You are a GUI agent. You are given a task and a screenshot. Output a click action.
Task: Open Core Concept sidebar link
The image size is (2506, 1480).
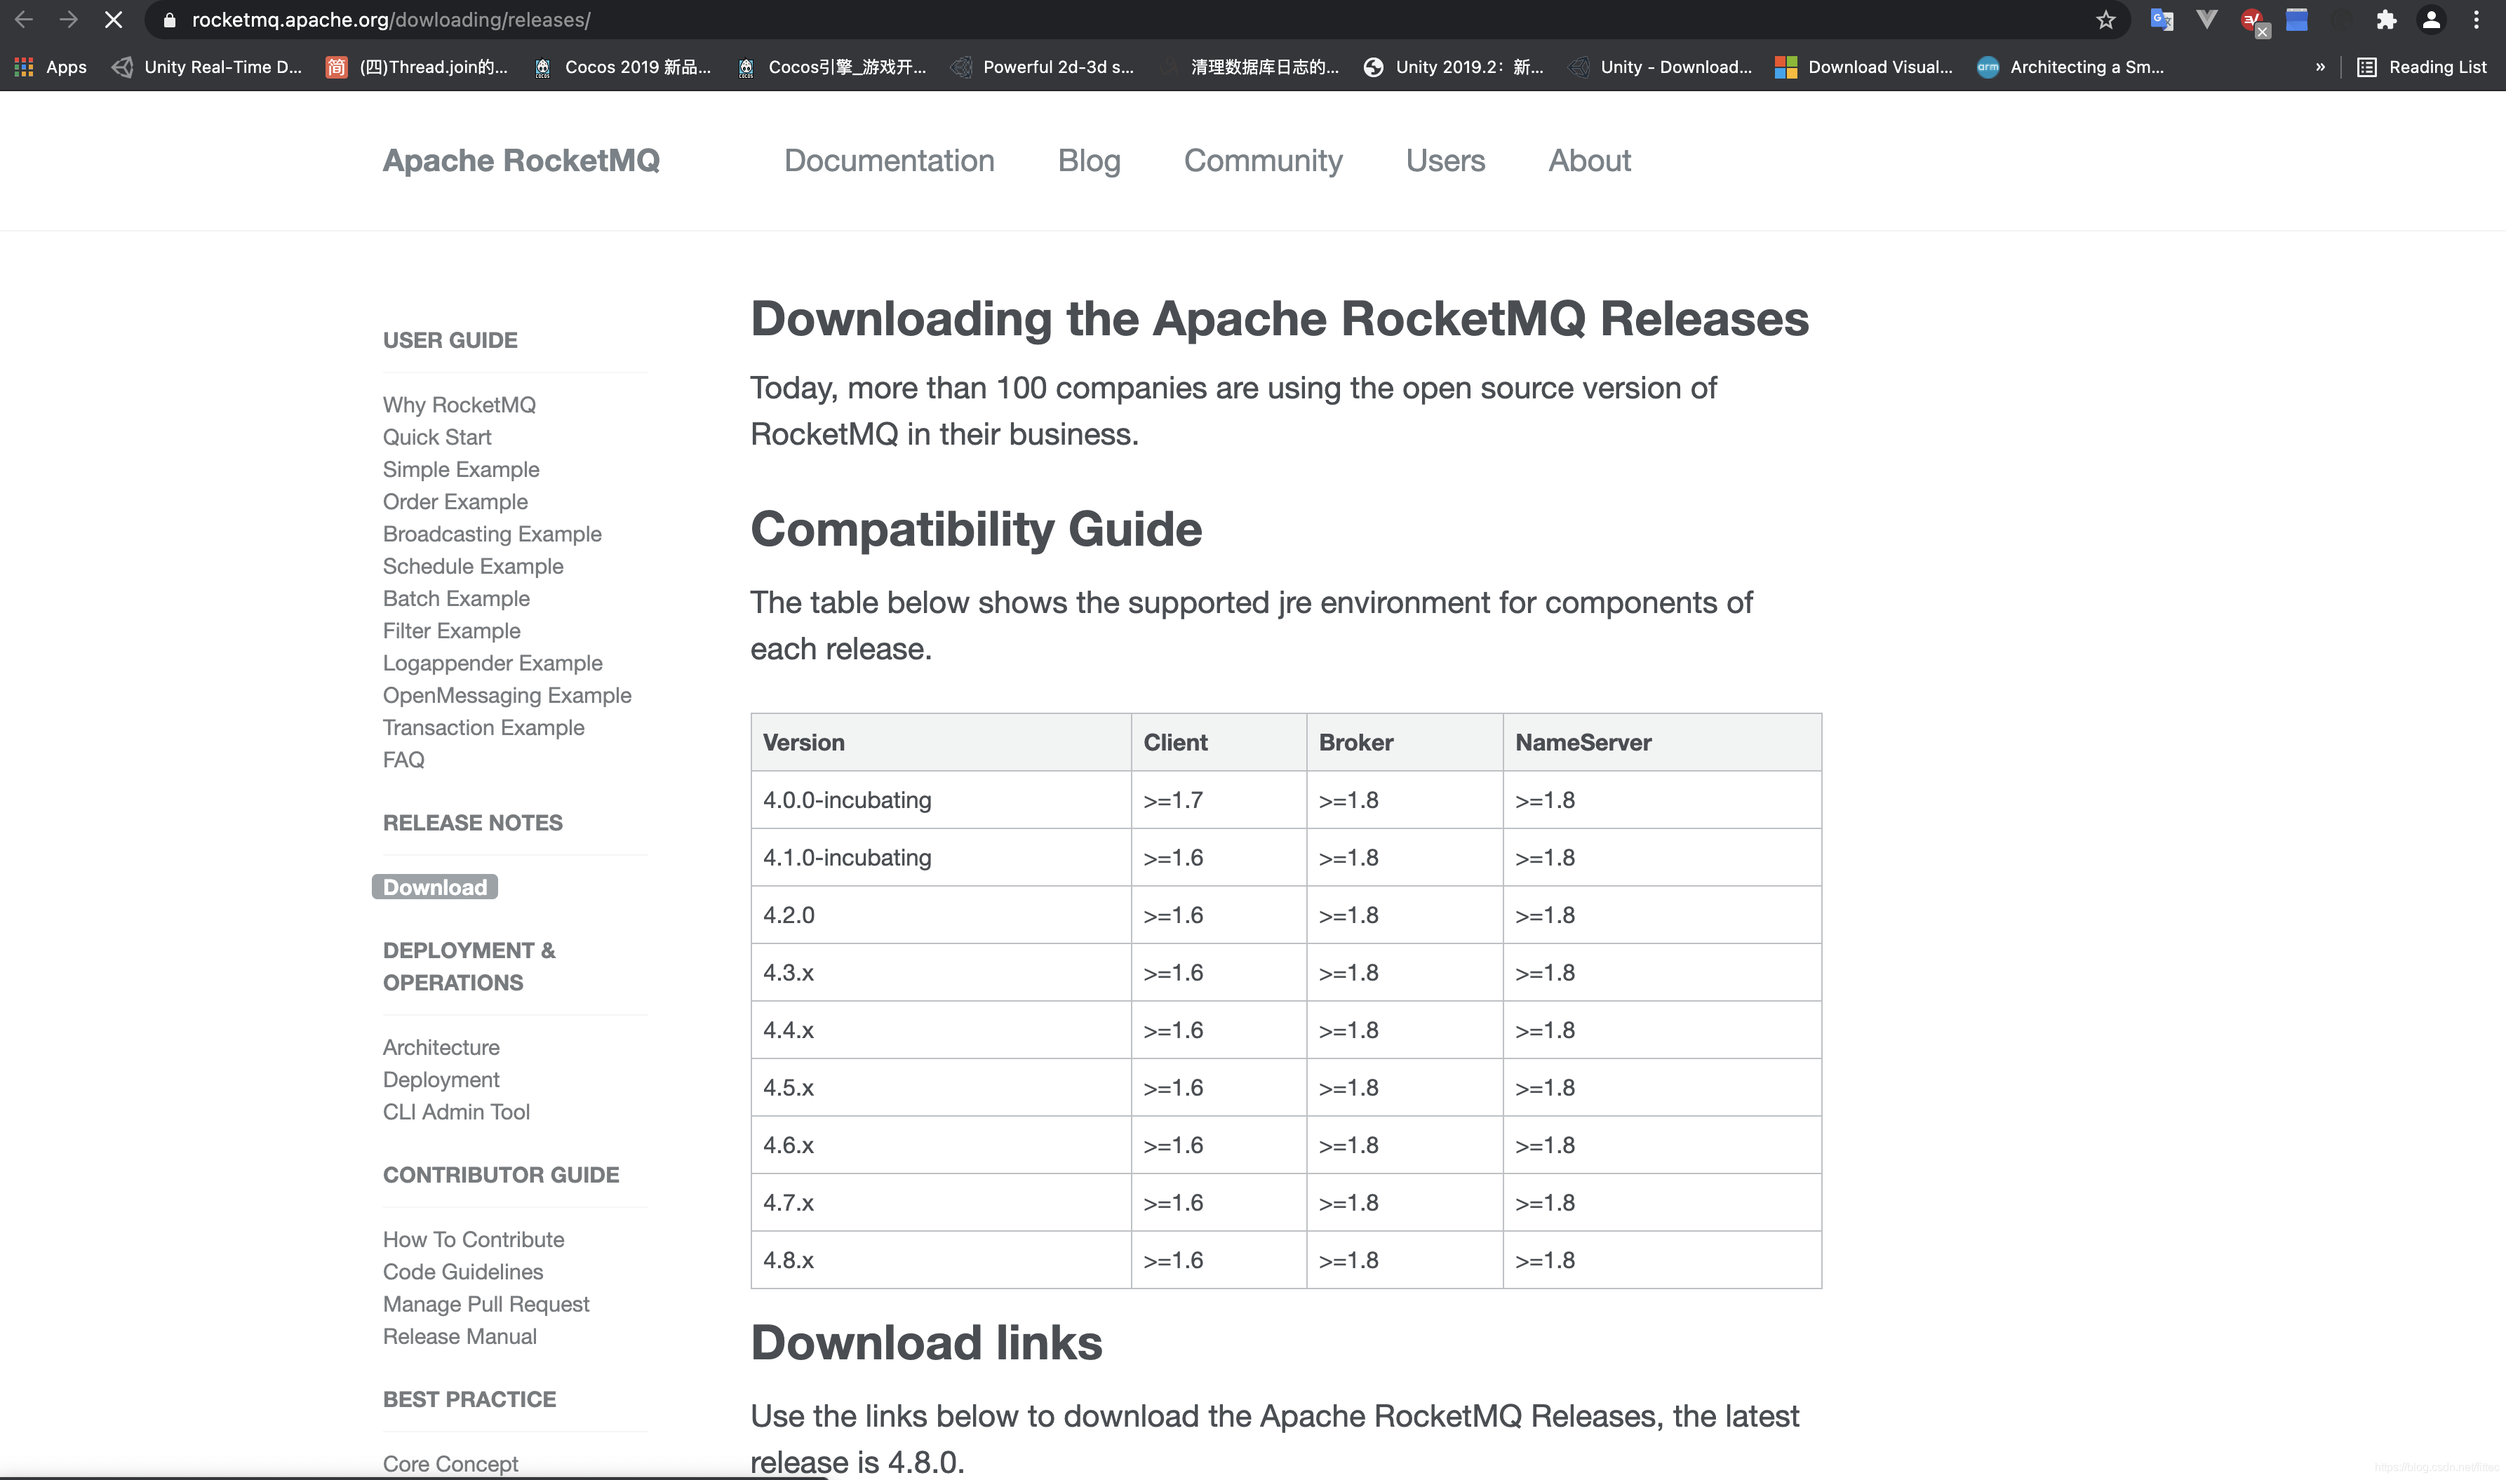[450, 1464]
